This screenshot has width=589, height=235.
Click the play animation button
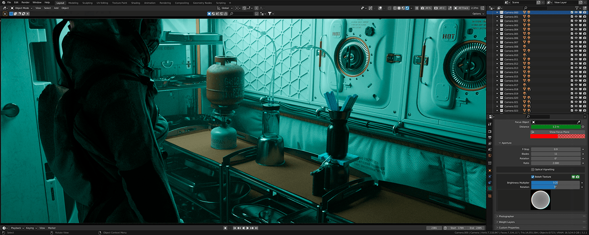248,228
